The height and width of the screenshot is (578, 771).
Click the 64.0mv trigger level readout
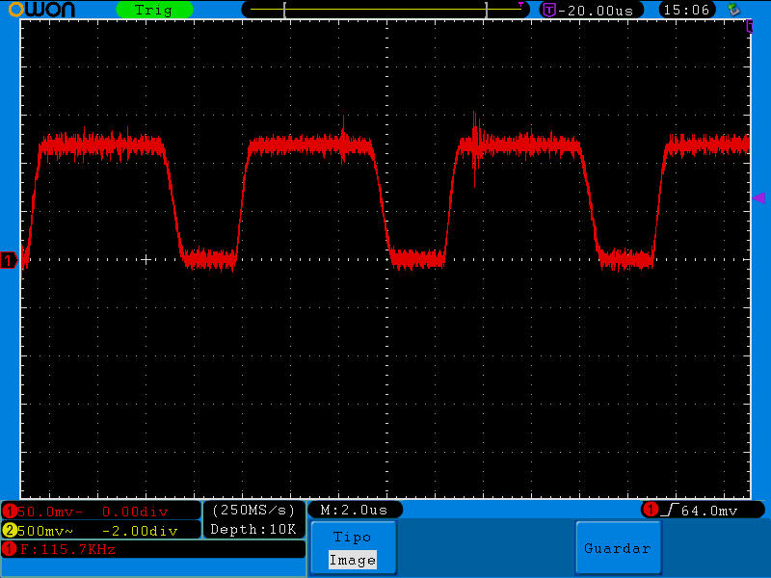[x=709, y=512]
